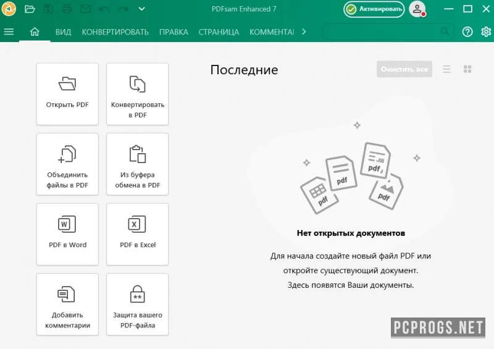This screenshot has width=494, height=349.
Task: Click Защита вашего PDF-файла tile
Action: [137, 305]
